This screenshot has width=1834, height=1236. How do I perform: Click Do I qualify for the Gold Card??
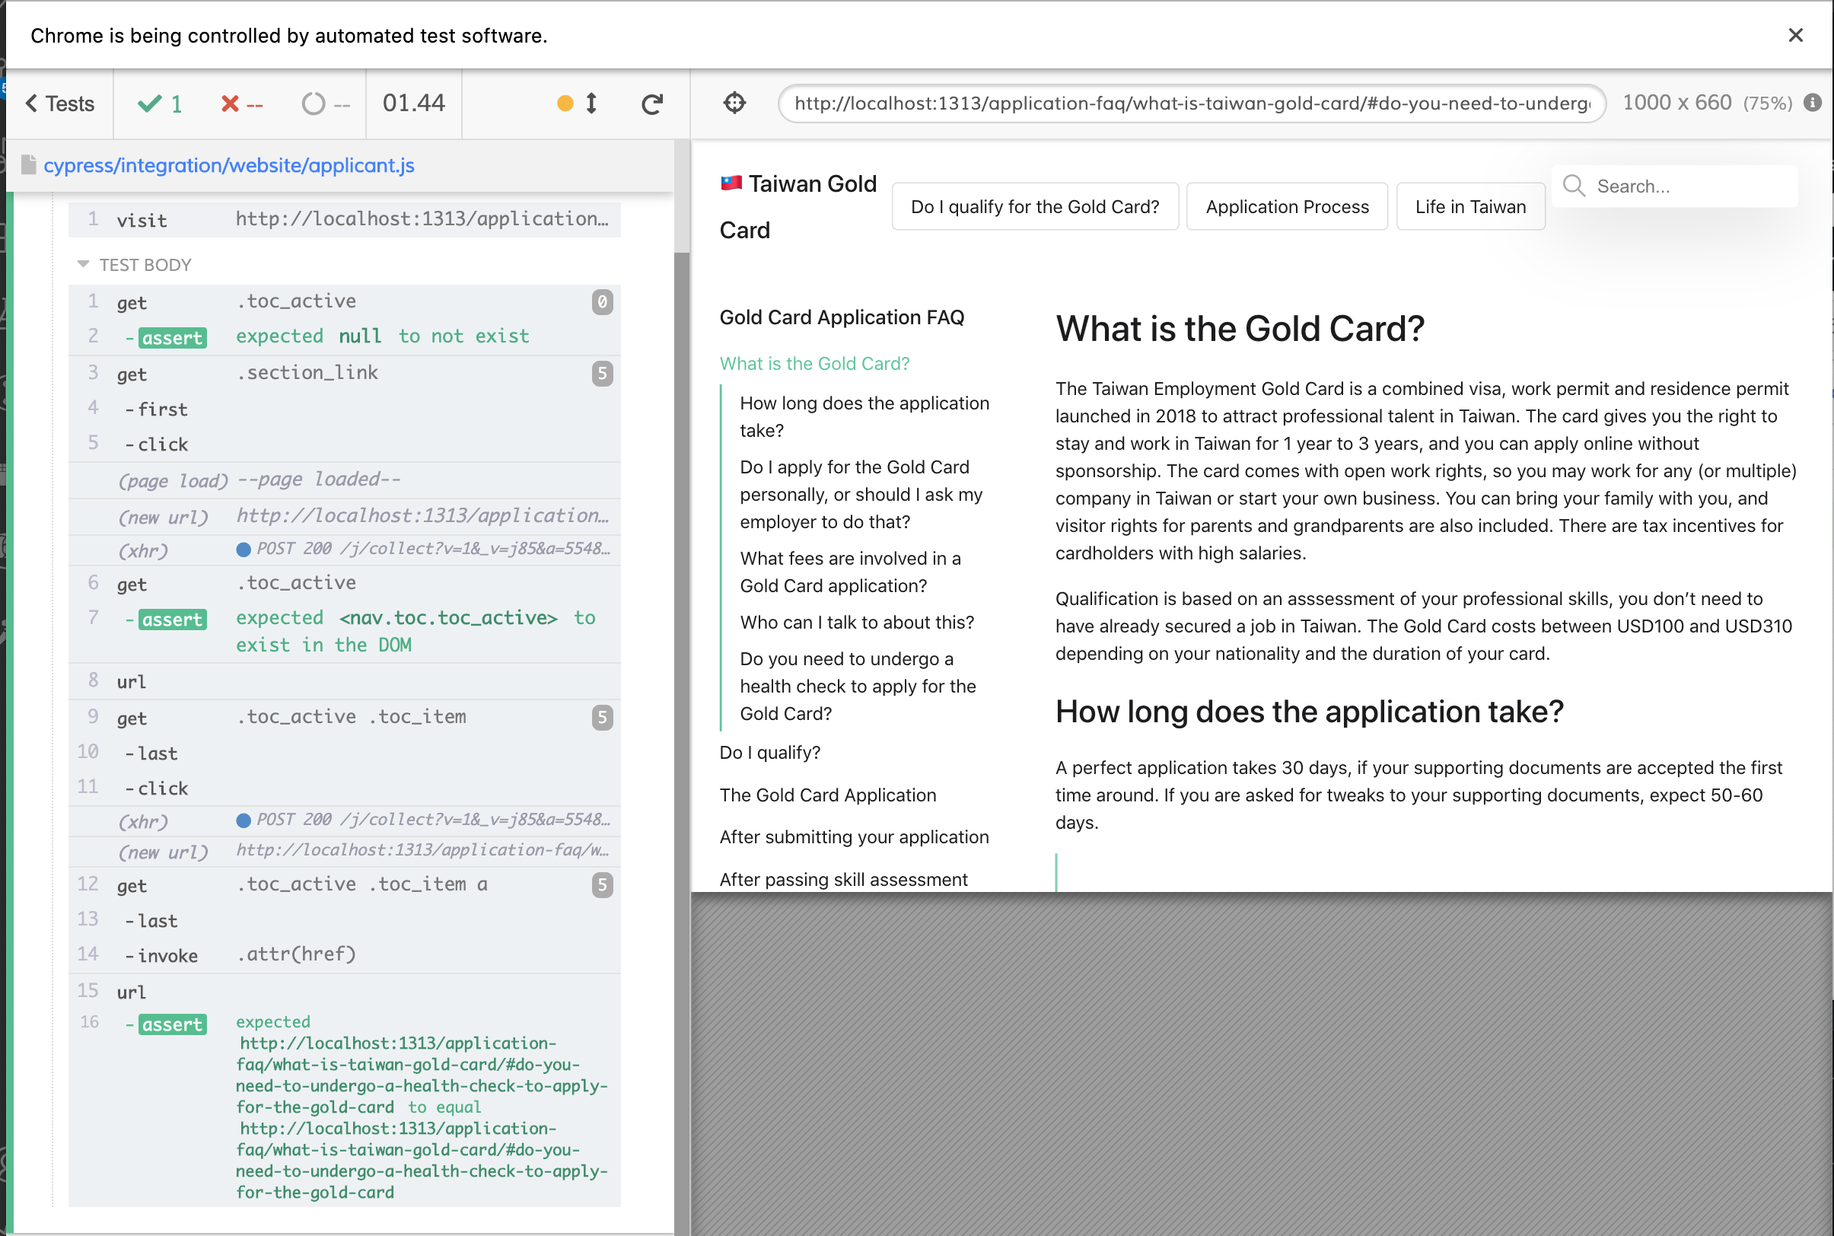click(1034, 206)
